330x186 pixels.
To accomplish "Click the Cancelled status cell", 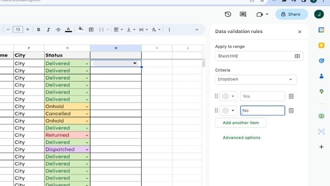I will pyautogui.click(x=67, y=114).
